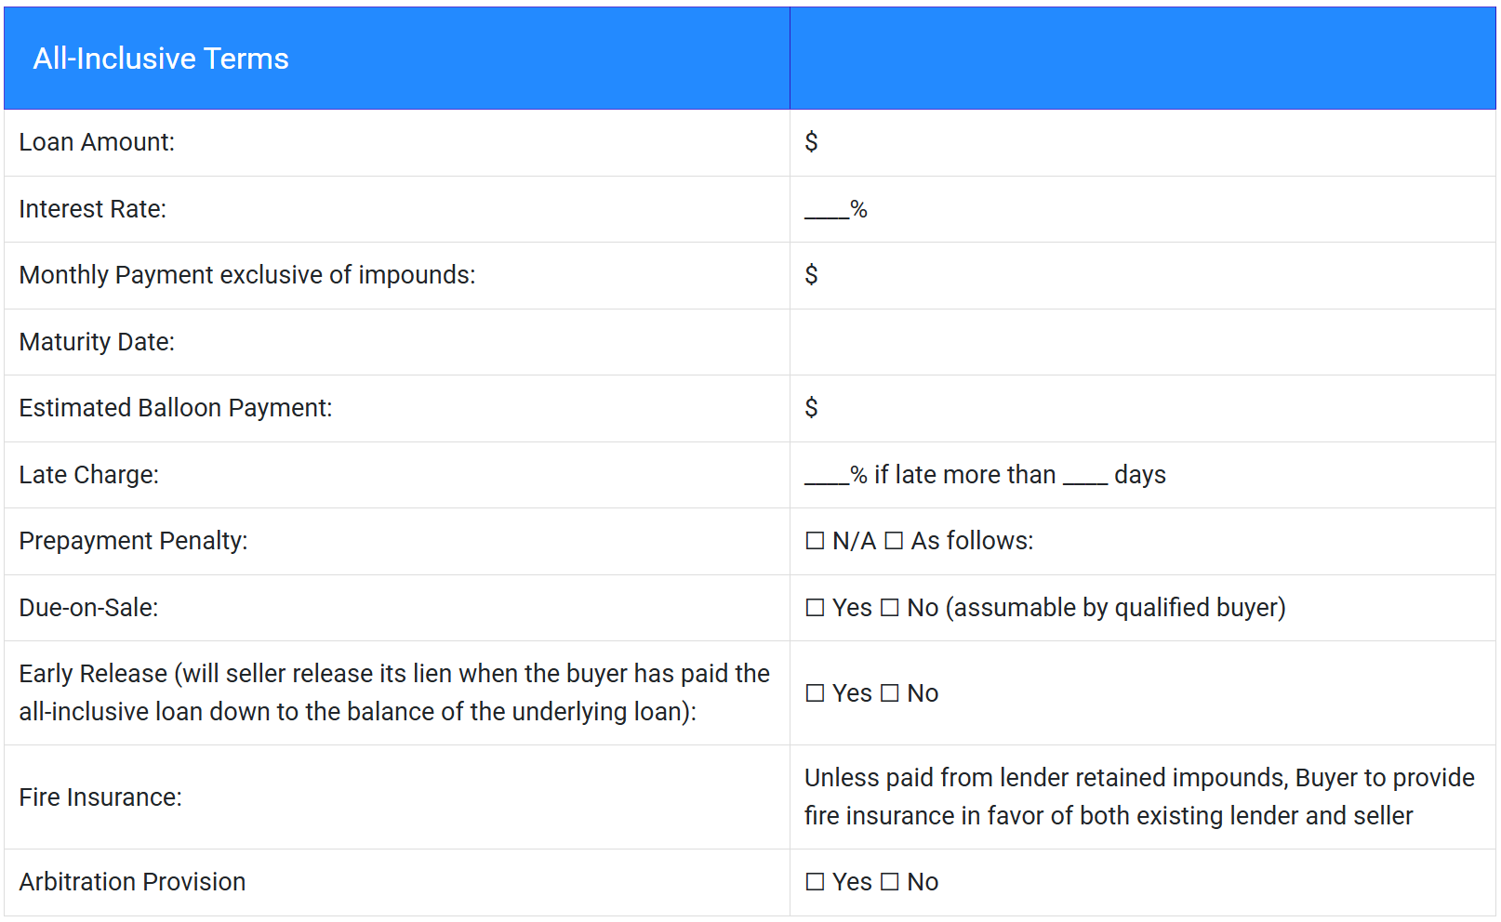Click the Arbitration Provision label
Screen dimensions: 1501x922
click(x=132, y=882)
